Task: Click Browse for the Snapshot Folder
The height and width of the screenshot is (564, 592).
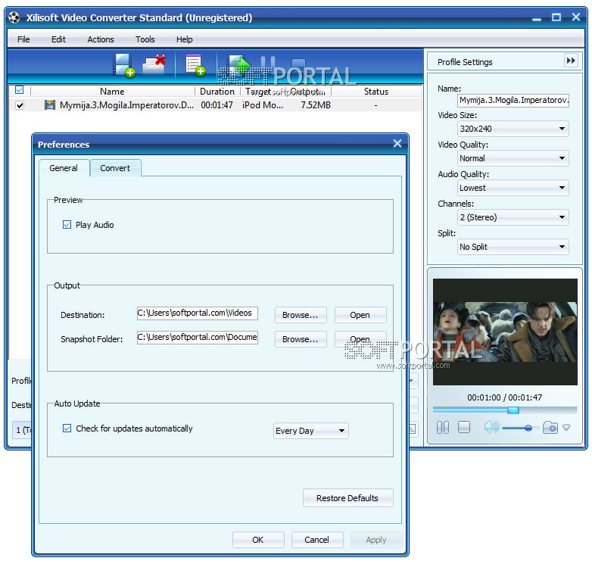Action: pos(301,339)
